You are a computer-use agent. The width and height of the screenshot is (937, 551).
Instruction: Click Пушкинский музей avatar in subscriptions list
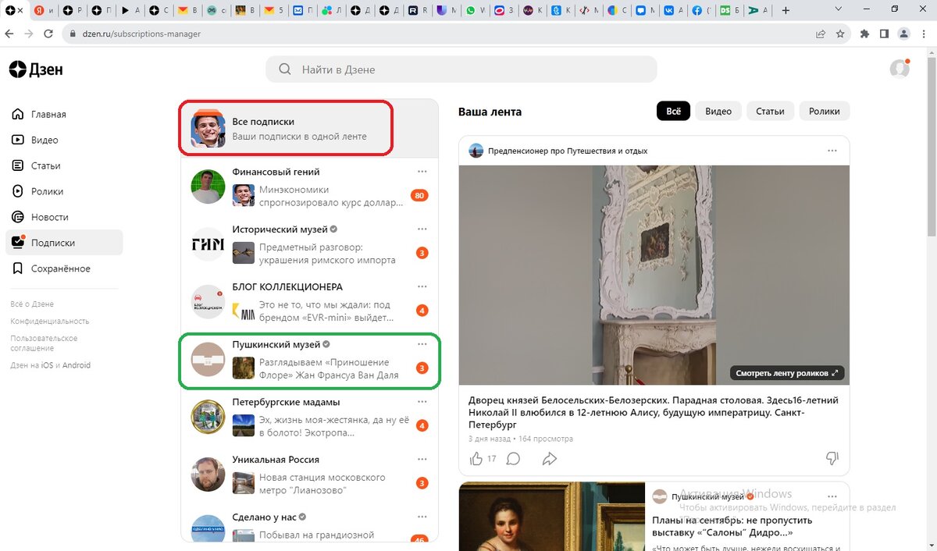coord(208,360)
